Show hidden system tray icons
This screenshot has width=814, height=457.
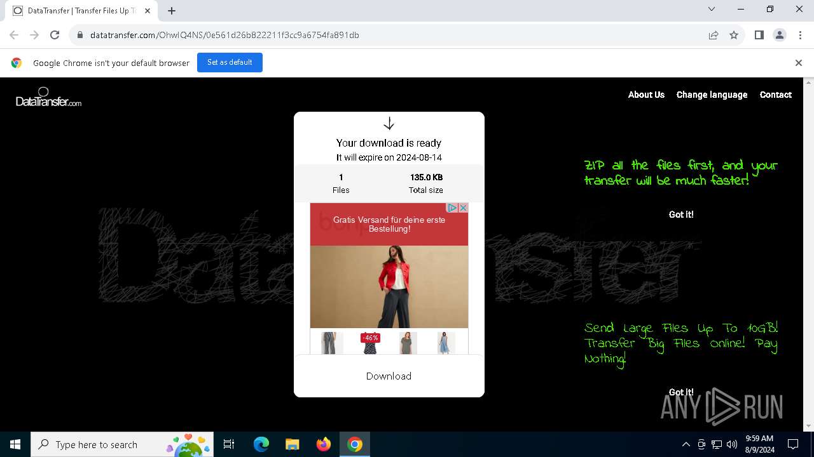click(x=686, y=444)
